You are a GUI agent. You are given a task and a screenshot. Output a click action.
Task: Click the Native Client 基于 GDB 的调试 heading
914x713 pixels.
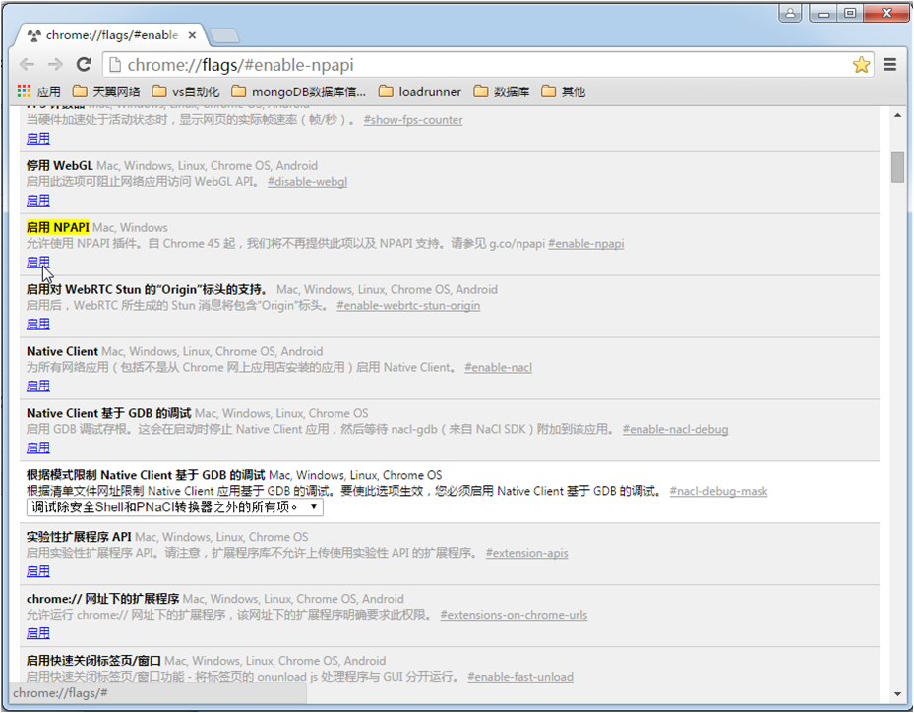pyautogui.click(x=109, y=413)
